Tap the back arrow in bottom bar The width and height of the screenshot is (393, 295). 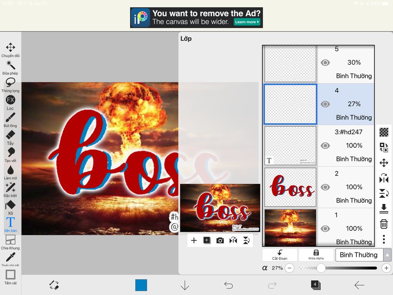359,285
